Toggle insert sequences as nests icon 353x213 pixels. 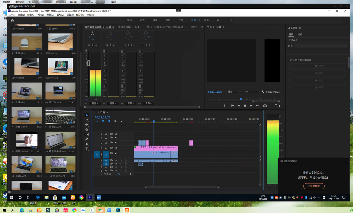click(x=97, y=121)
